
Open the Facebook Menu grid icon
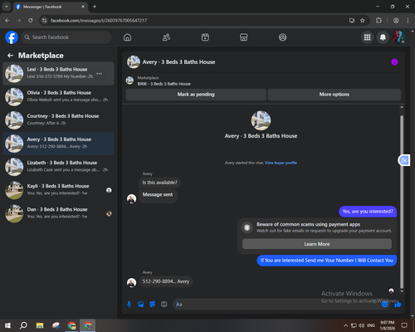(367, 37)
